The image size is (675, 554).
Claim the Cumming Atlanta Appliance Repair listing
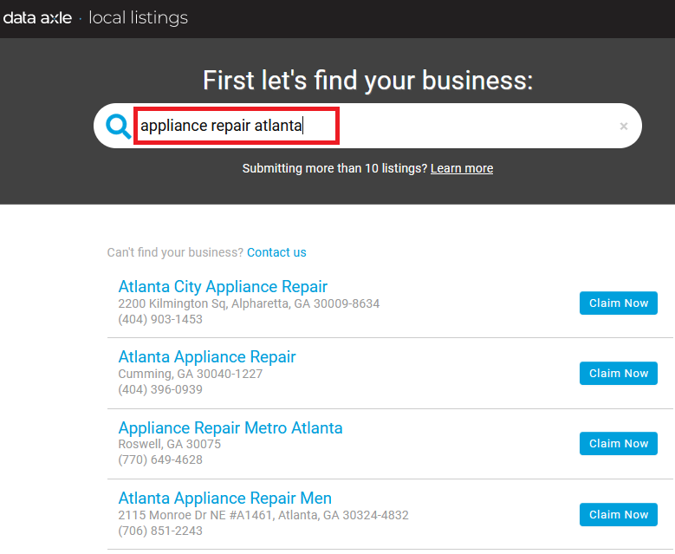(618, 373)
